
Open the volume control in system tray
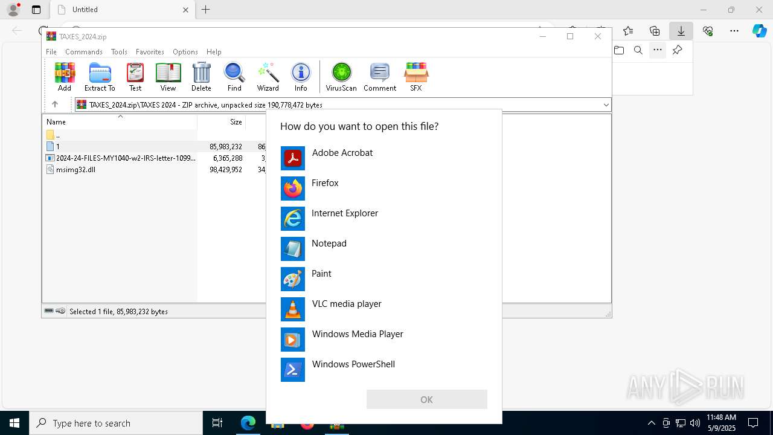[694, 423]
